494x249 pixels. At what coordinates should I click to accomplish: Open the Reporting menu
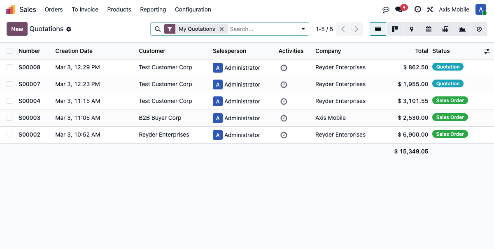point(153,9)
